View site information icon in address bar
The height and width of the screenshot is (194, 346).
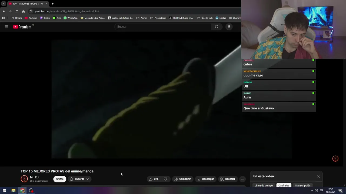click(31, 11)
